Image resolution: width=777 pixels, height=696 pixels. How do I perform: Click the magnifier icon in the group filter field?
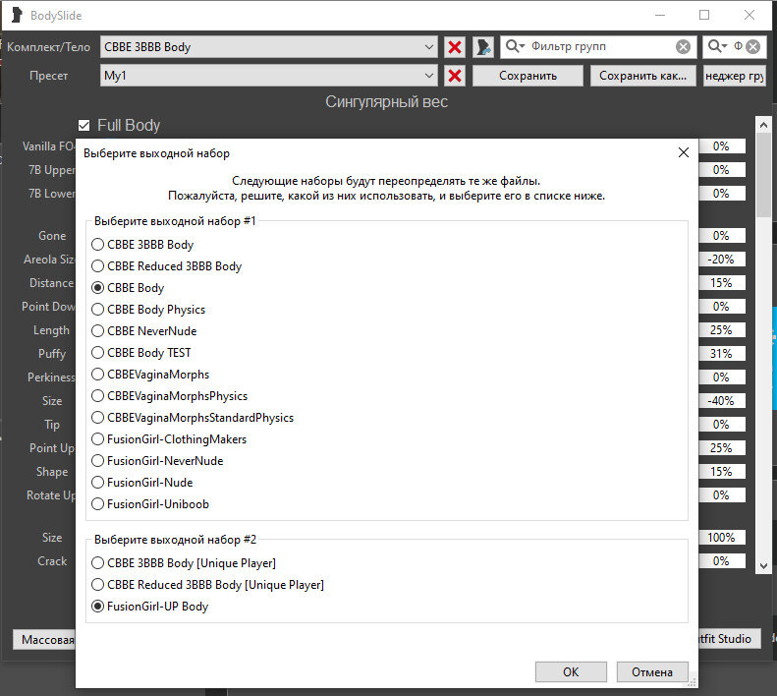point(514,47)
